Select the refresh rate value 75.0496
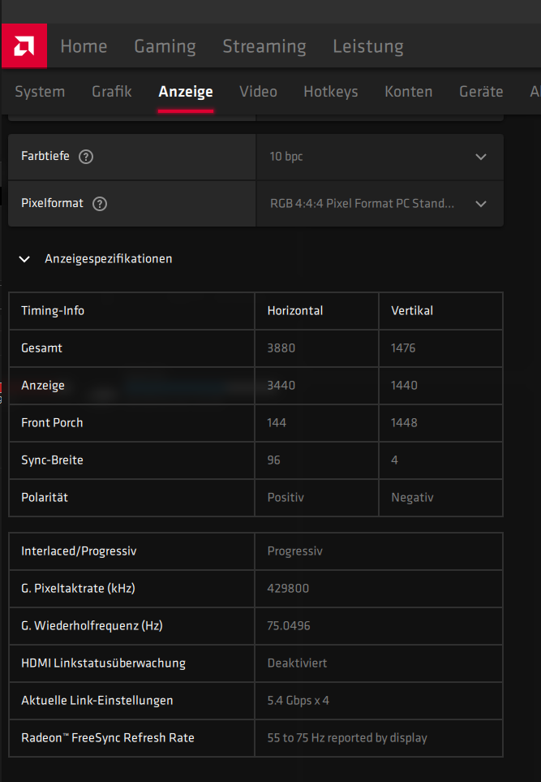541x782 pixels. click(x=289, y=626)
